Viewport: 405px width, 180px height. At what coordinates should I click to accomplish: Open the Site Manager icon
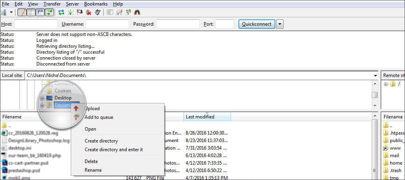point(3,12)
